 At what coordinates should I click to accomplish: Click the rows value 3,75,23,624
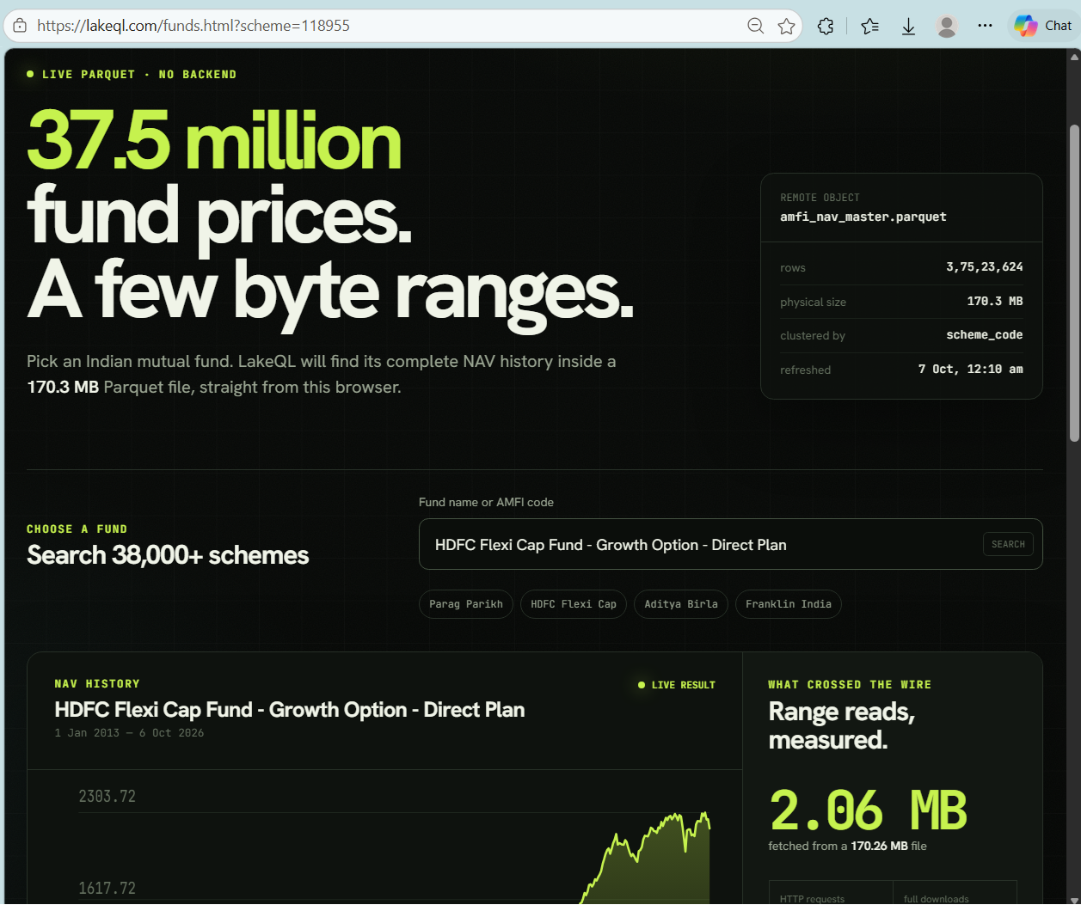pos(985,267)
